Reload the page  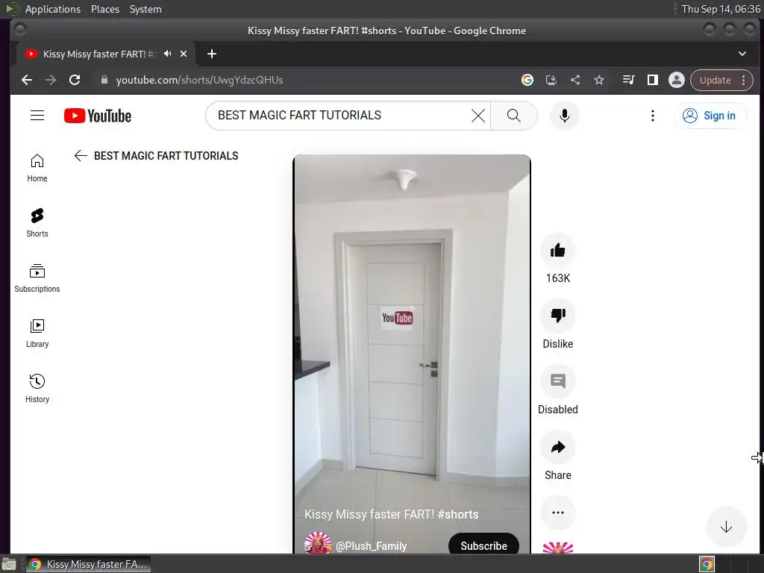75,80
